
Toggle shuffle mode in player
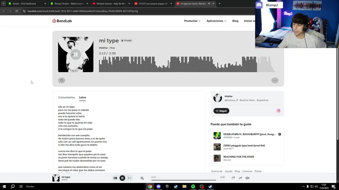pyautogui.click(x=240, y=178)
